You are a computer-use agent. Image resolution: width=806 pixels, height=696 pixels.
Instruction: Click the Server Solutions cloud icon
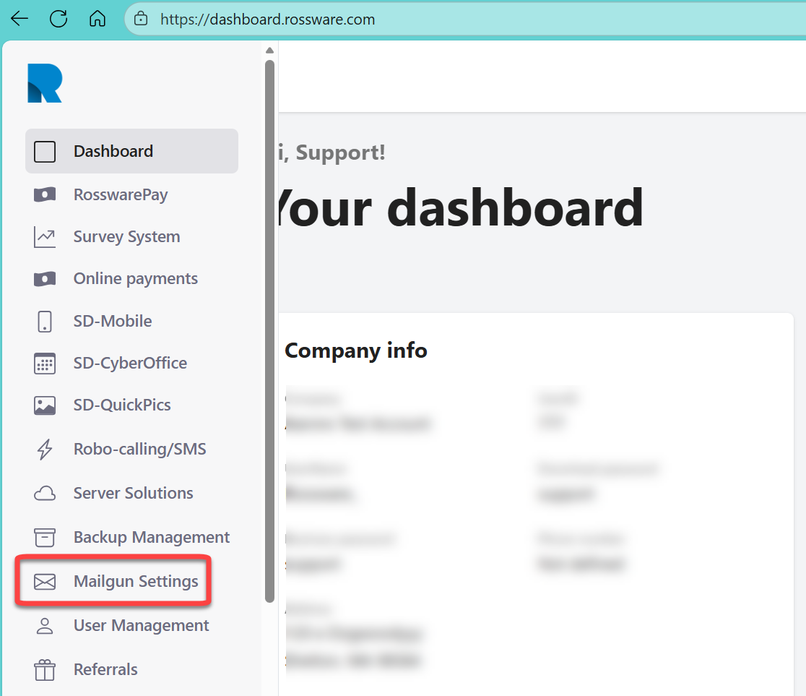pyautogui.click(x=45, y=494)
